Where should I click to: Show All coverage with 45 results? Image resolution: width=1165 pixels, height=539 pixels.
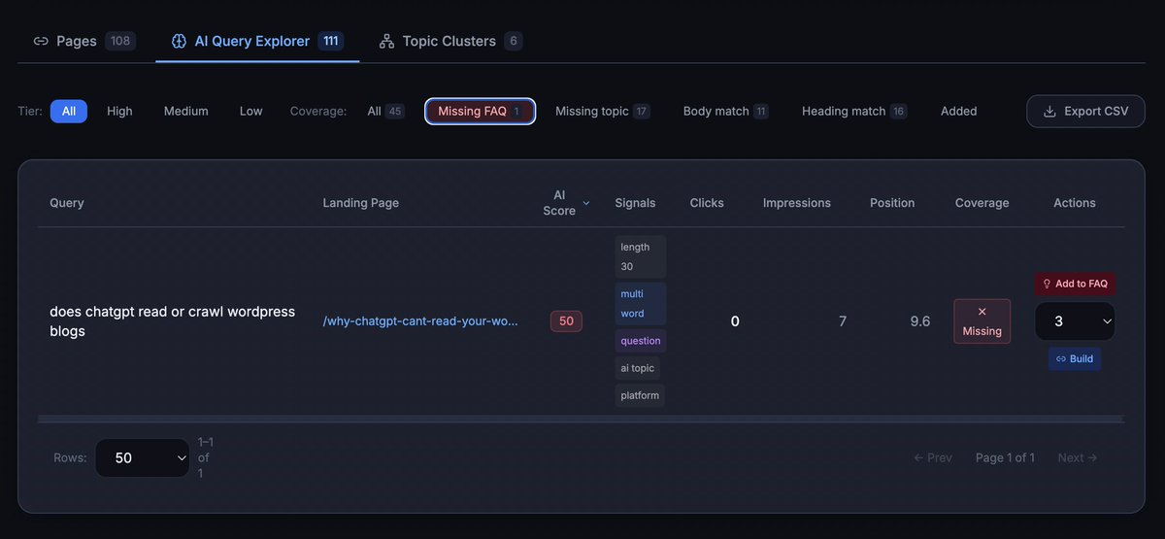point(385,111)
